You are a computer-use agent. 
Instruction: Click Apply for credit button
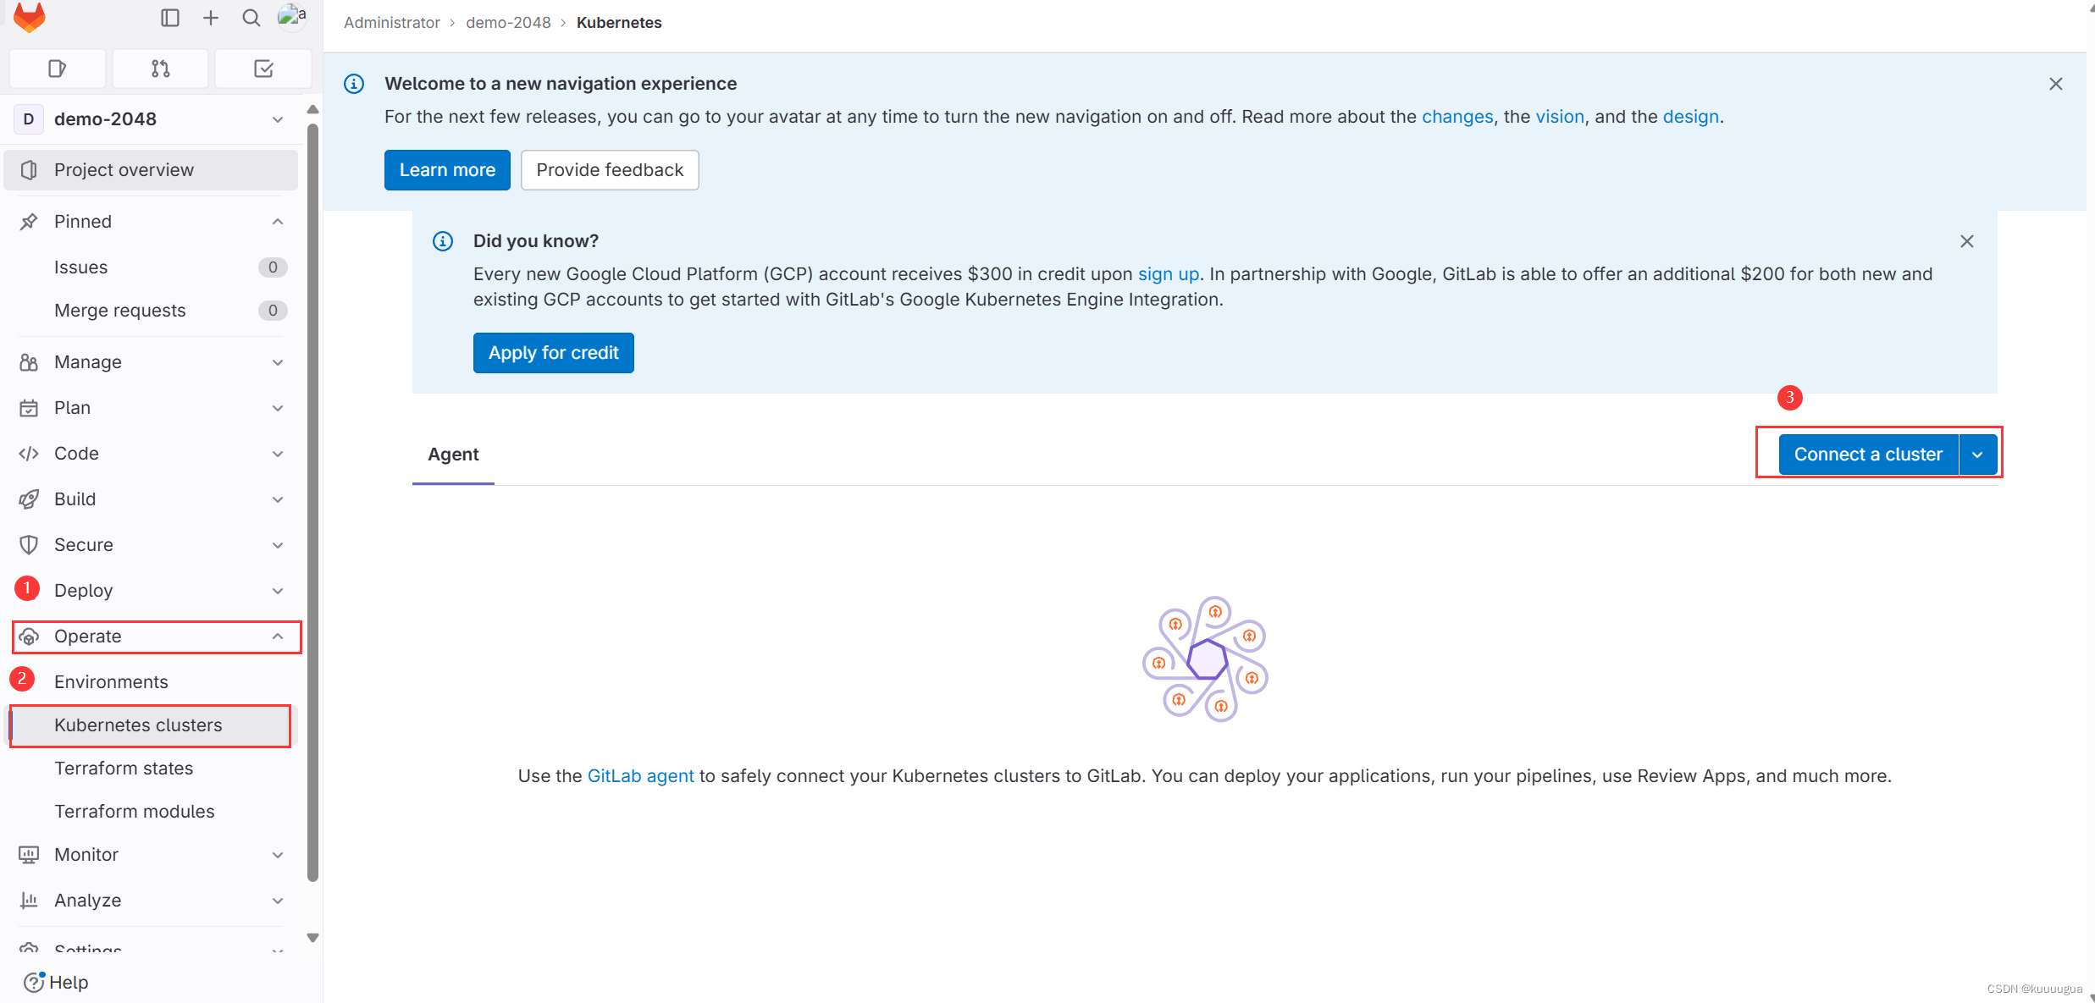tap(553, 351)
